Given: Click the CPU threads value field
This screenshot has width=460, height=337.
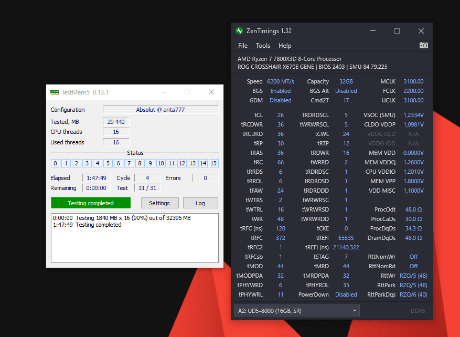Looking at the screenshot, I should [x=116, y=132].
